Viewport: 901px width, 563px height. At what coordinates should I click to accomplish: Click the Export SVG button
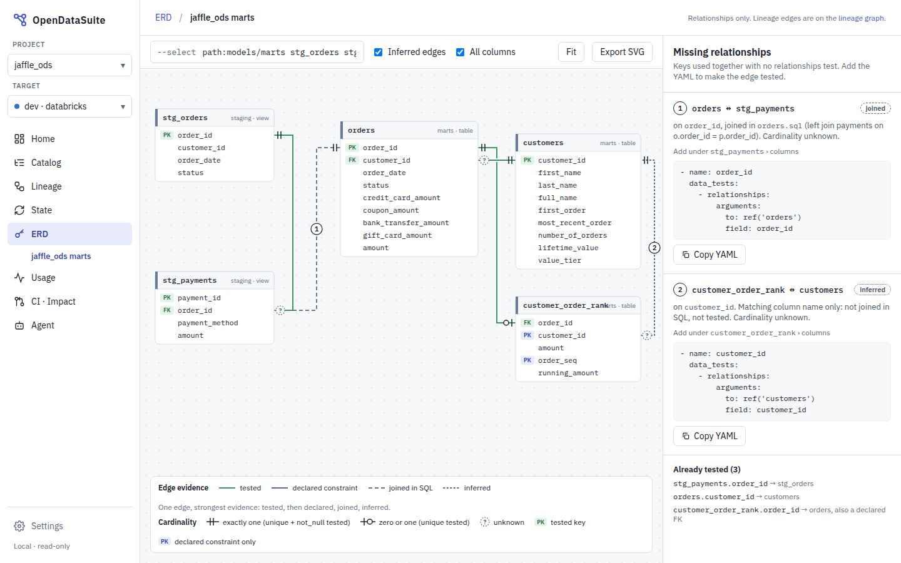(622, 52)
